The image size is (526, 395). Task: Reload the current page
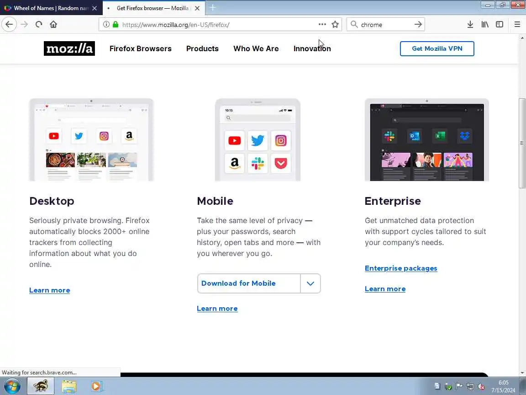point(39,25)
